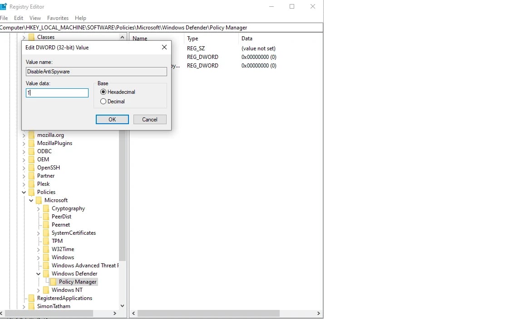
Task: Click the registry path address bar
Action: [x=162, y=28]
